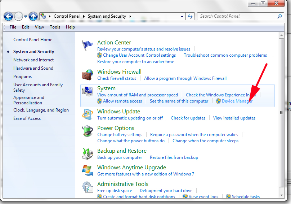Click the Backup and Restore icon

88,154
